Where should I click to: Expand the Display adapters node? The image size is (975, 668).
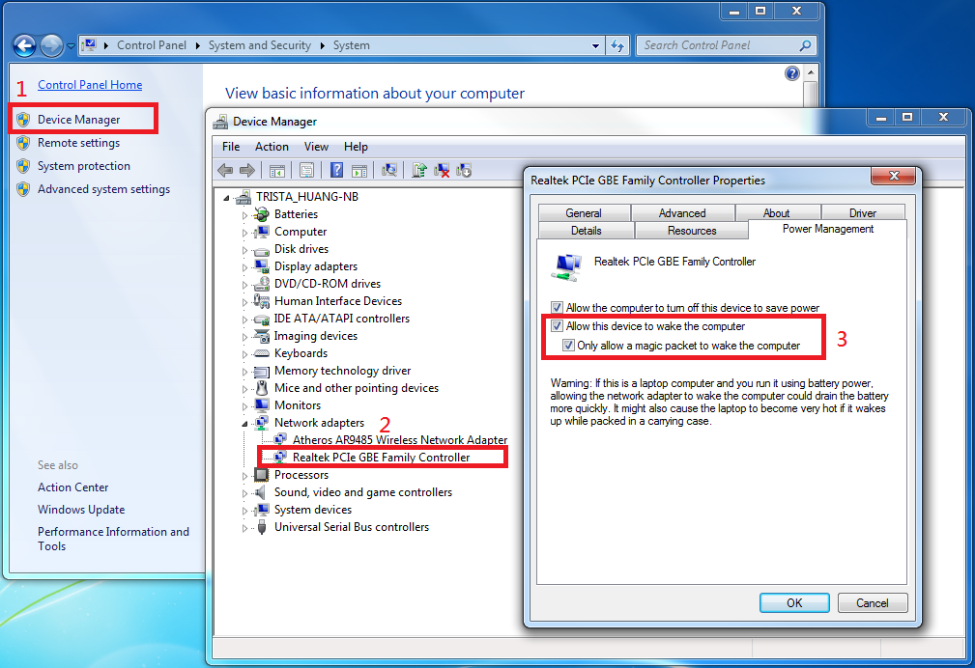(x=244, y=267)
